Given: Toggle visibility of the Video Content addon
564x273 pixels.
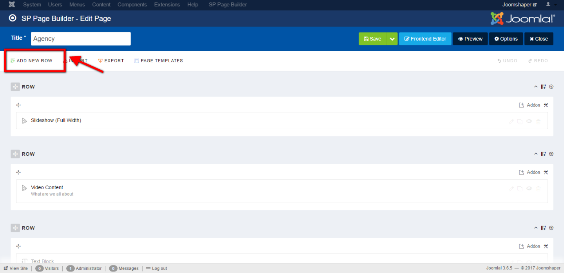Looking at the screenshot, I should (529, 189).
